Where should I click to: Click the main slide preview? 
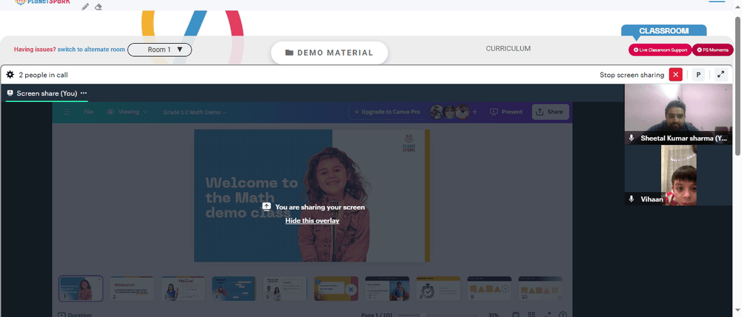pyautogui.click(x=312, y=196)
